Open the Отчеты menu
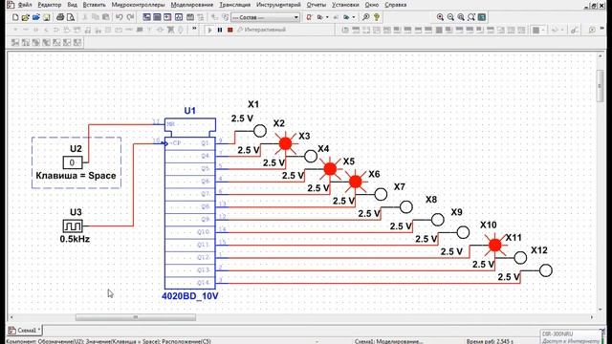The width and height of the screenshot is (612, 344). point(317,5)
